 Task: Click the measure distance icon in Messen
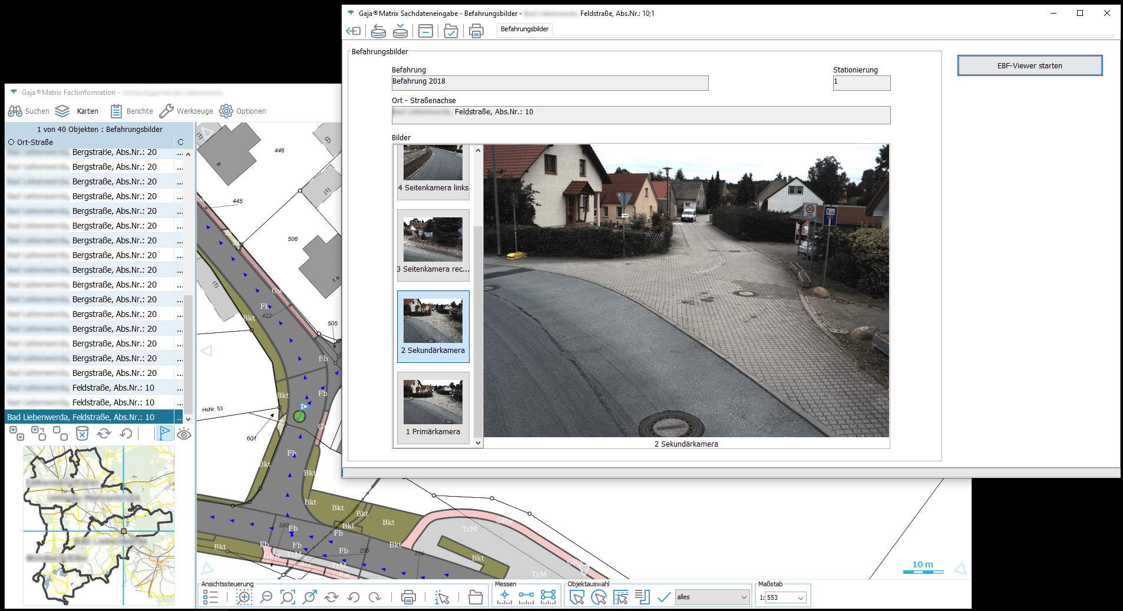tap(526, 597)
